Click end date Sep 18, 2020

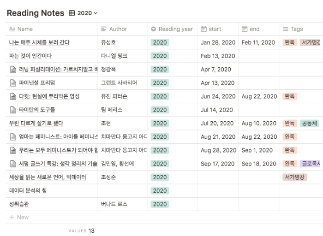pyautogui.click(x=259, y=164)
